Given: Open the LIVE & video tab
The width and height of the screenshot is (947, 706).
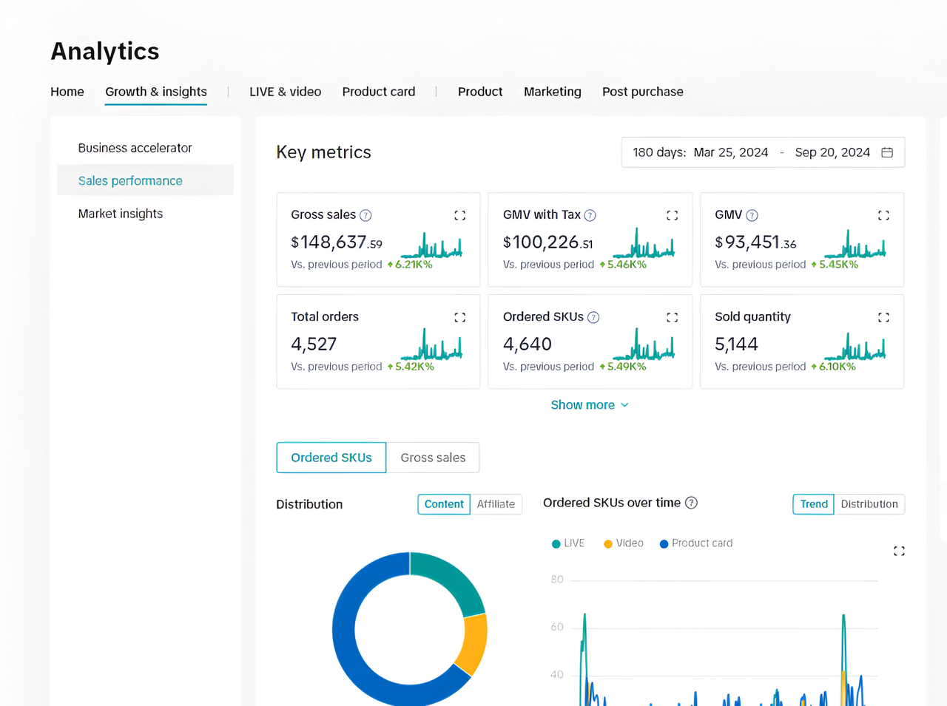Looking at the screenshot, I should point(285,92).
